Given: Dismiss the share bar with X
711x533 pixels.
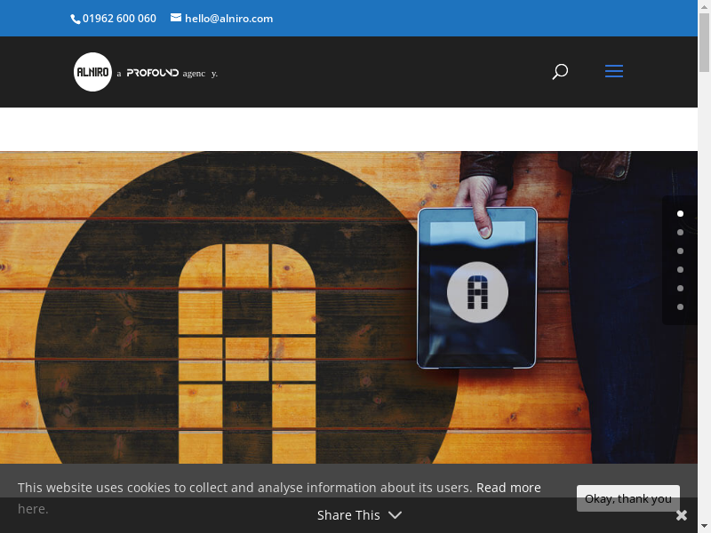Looking at the screenshot, I should tap(682, 515).
